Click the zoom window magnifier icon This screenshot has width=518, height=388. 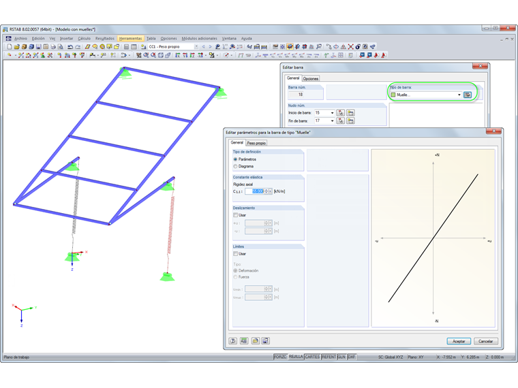[146, 55]
